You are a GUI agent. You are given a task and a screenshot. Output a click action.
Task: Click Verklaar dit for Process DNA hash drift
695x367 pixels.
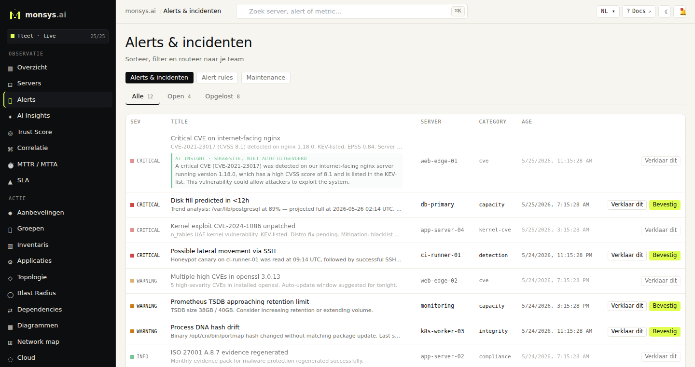click(627, 331)
